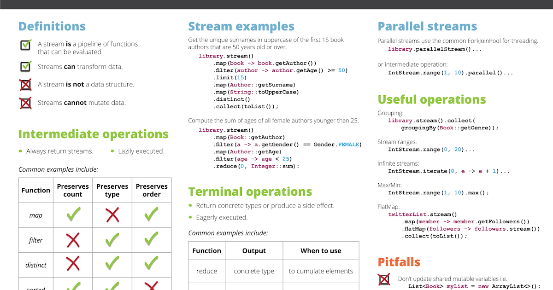Image resolution: width=553 pixels, height=290 pixels.
Task: Click the '.map(Author::getSurname)' code line
Action: click(254, 85)
